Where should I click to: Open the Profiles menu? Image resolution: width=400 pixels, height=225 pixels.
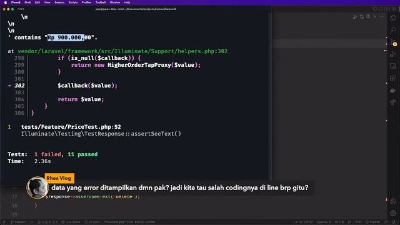86,2
